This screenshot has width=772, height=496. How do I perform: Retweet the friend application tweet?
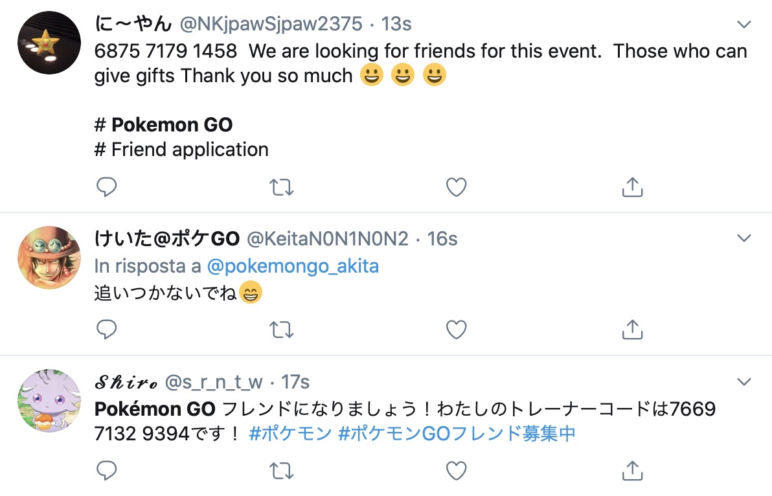point(282,187)
